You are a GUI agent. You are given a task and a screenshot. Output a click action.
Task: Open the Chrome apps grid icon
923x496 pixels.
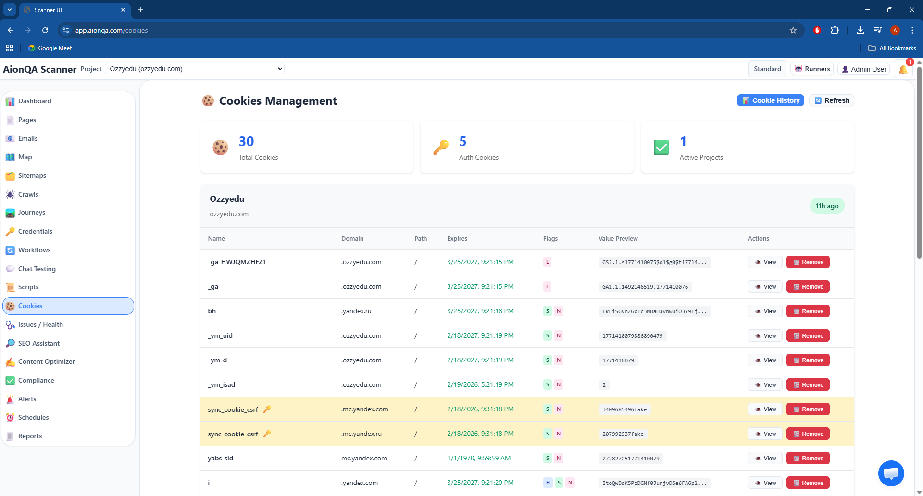tap(10, 48)
